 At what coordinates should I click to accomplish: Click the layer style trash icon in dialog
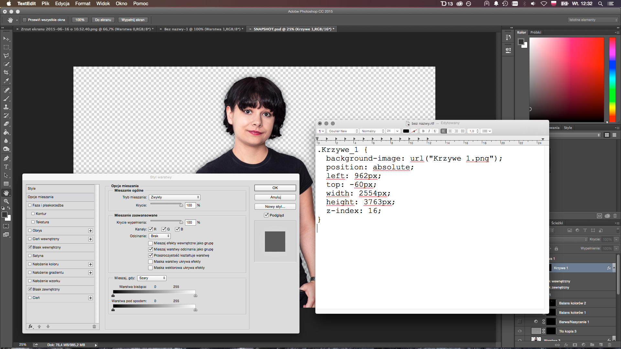(x=94, y=326)
